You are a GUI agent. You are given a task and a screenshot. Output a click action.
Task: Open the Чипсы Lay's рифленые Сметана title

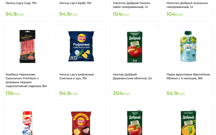tap(76, 76)
